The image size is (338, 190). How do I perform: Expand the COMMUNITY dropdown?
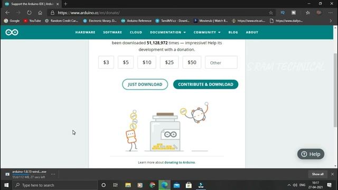pos(207,32)
